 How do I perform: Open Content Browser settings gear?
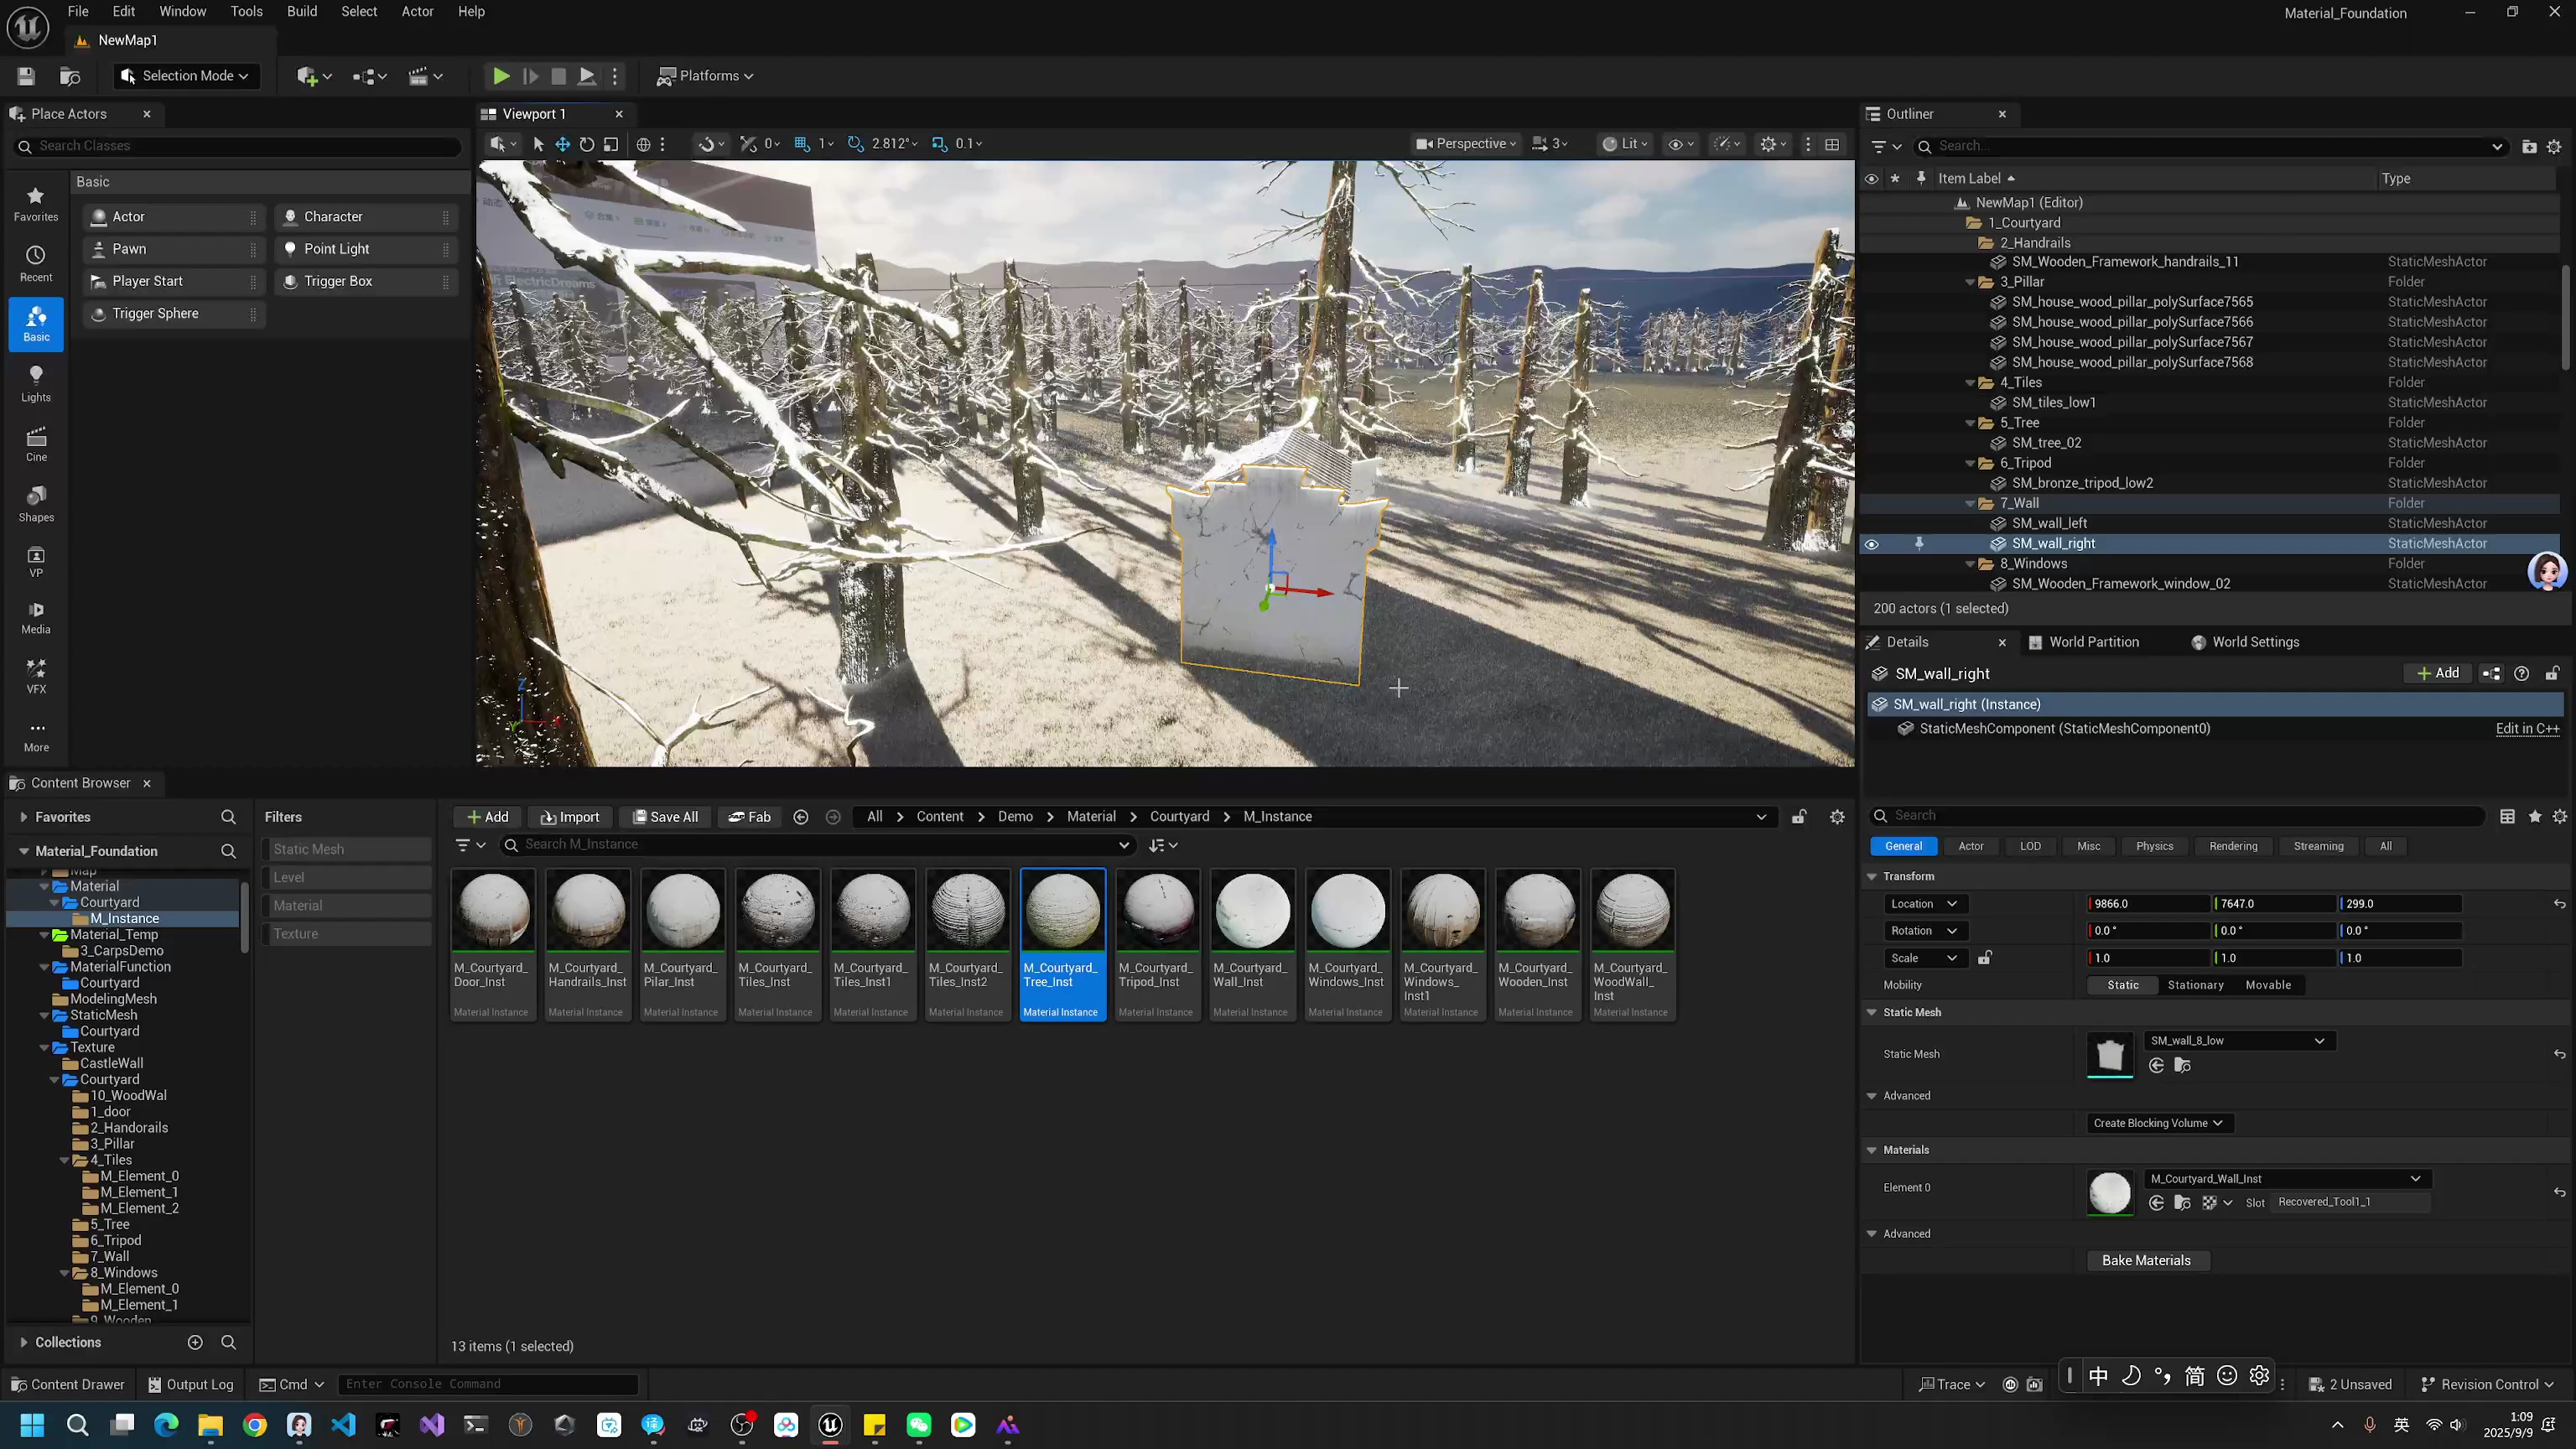tap(1837, 817)
